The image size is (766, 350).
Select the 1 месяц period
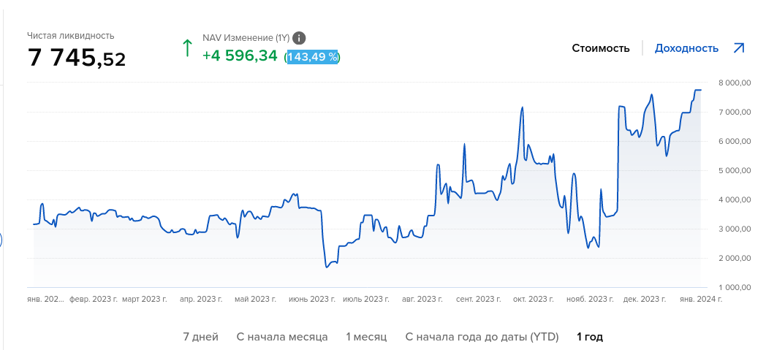(x=366, y=337)
